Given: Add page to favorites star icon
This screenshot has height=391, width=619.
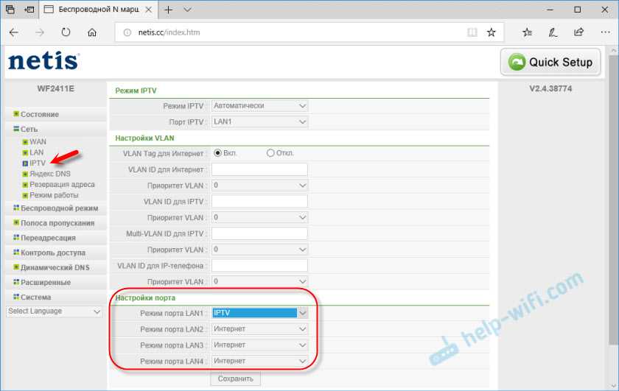Looking at the screenshot, I should coord(492,32).
